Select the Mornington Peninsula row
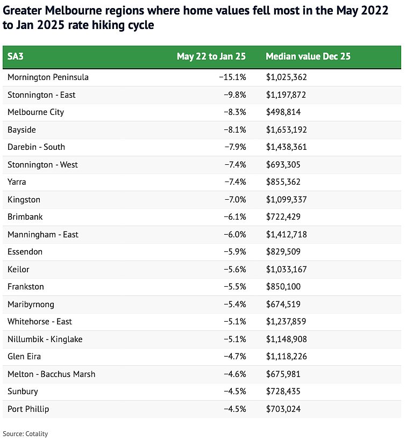 point(202,77)
